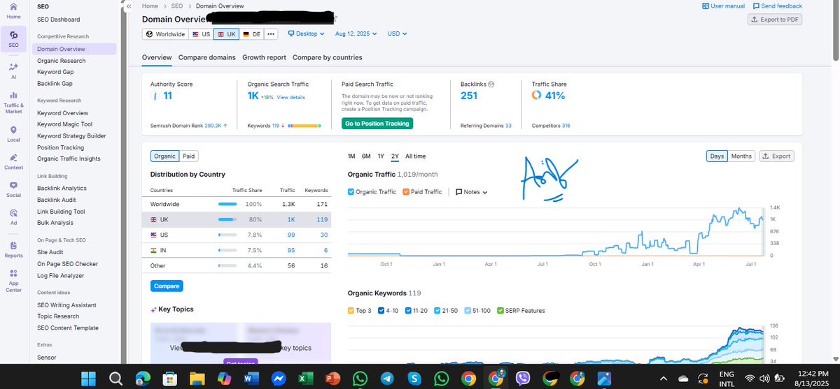Open Telegram from the taskbar
840x389 pixels.
click(x=387, y=379)
